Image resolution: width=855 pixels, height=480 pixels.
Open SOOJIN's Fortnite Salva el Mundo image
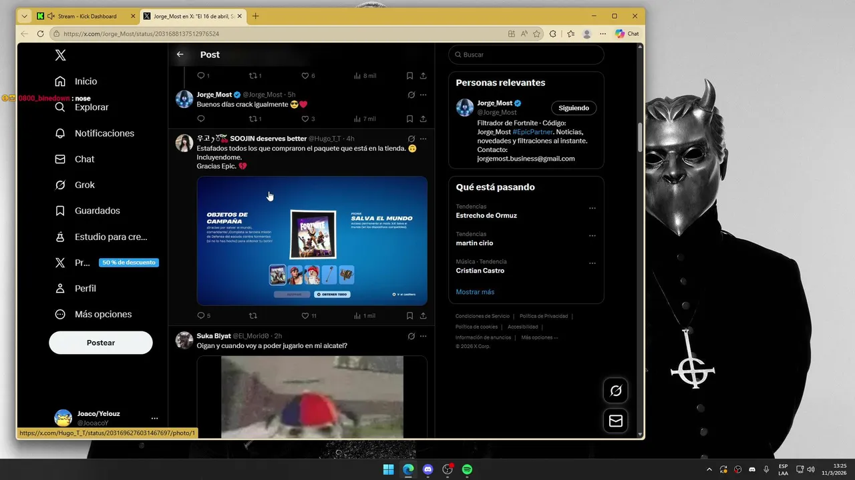312,241
